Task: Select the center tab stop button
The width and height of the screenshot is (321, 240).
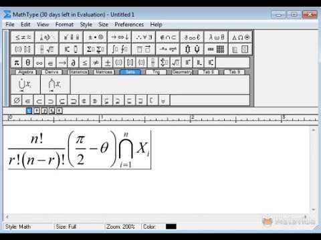Action: point(37,111)
